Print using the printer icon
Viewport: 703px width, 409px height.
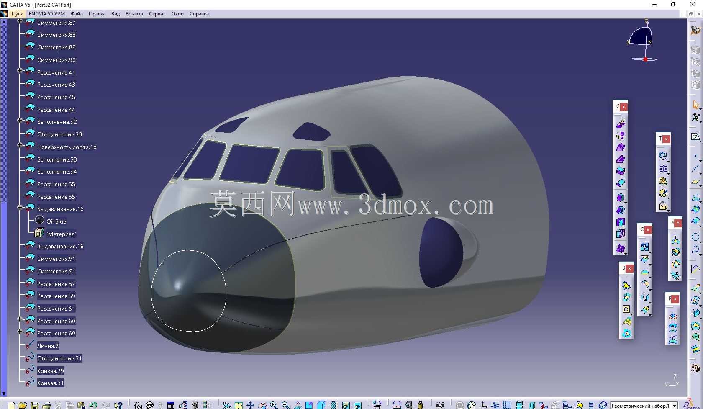46,405
